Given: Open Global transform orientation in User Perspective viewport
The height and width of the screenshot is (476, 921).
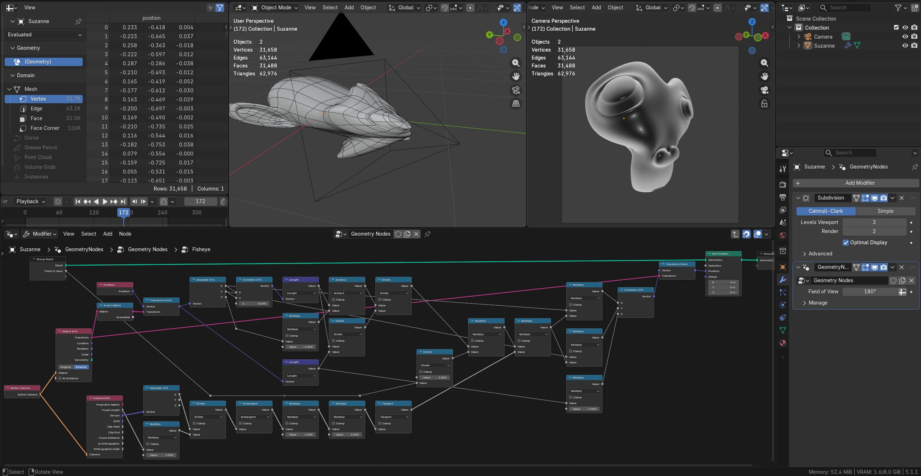Looking at the screenshot, I should (404, 8).
